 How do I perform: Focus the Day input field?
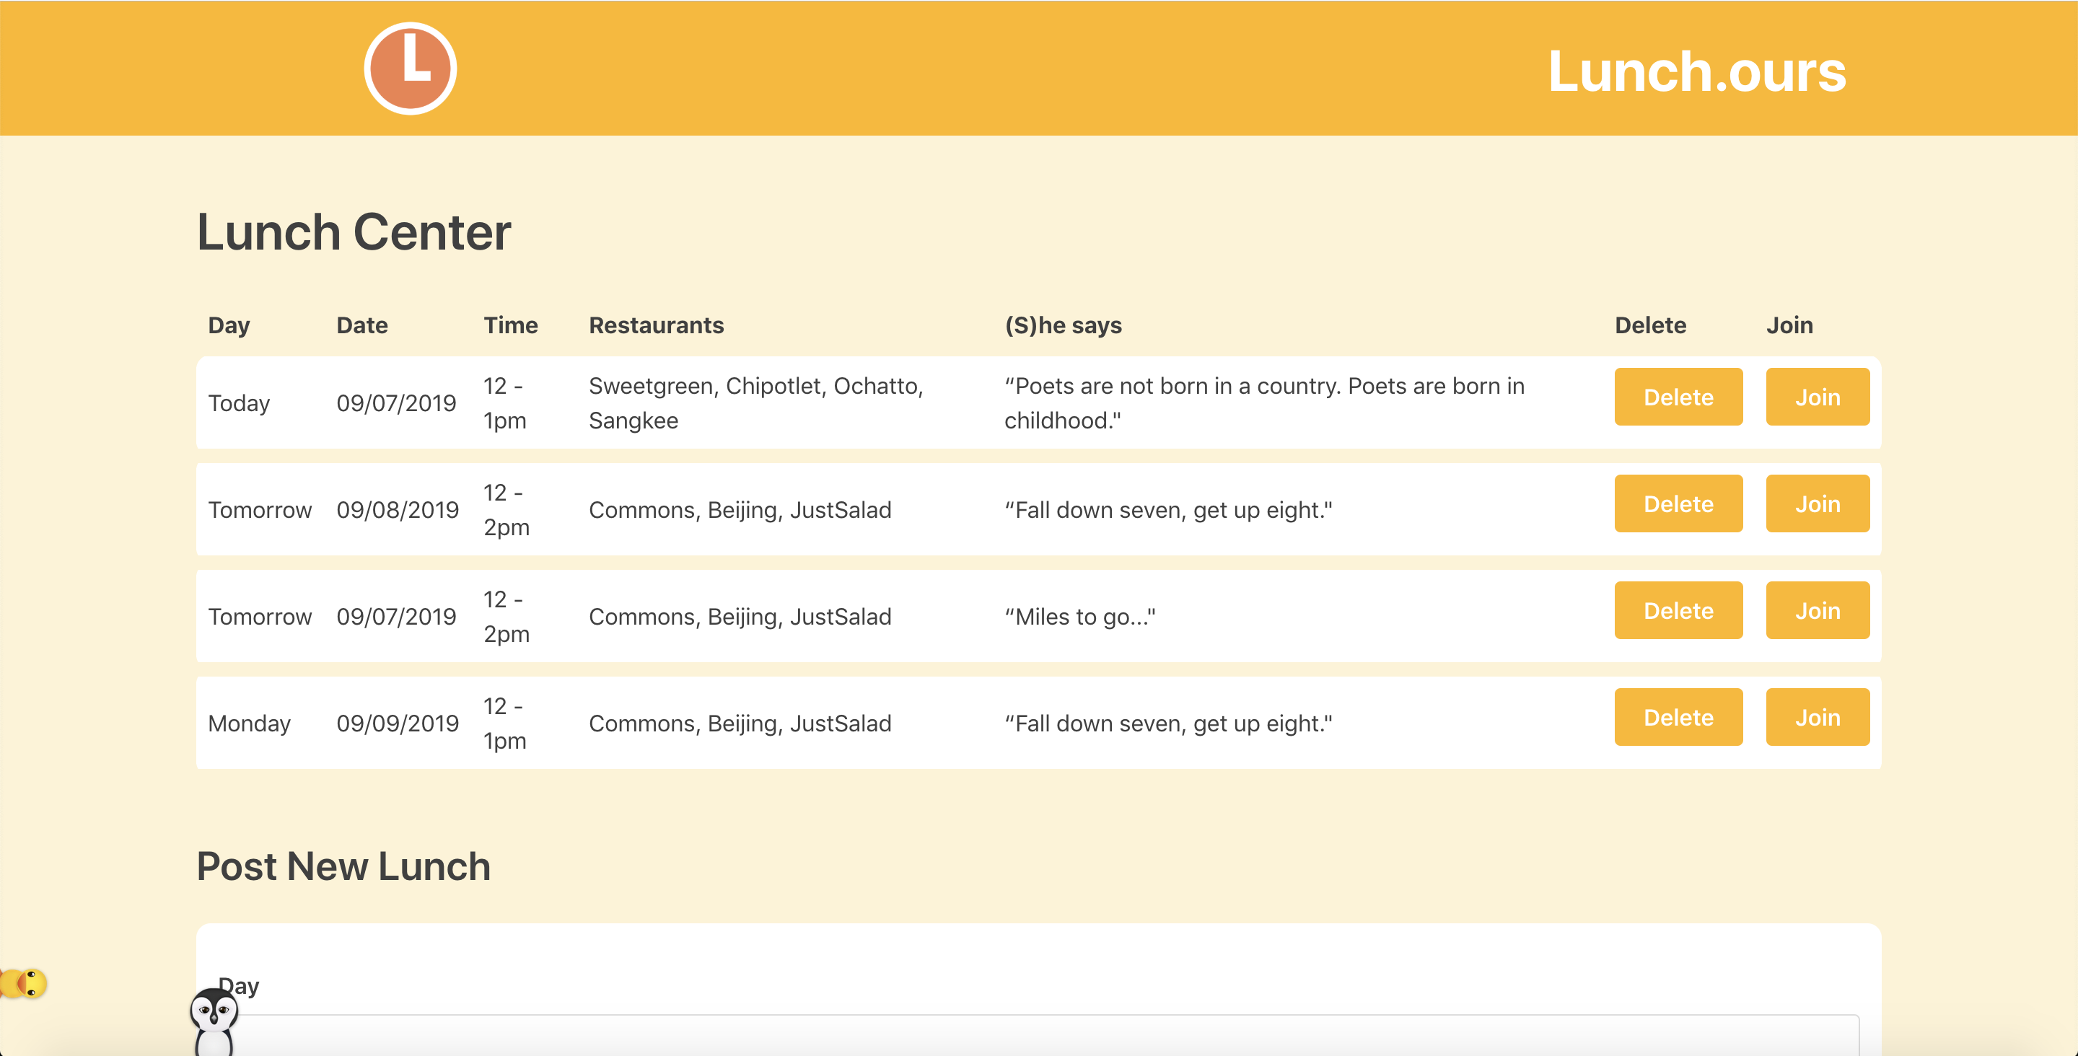1040,1035
